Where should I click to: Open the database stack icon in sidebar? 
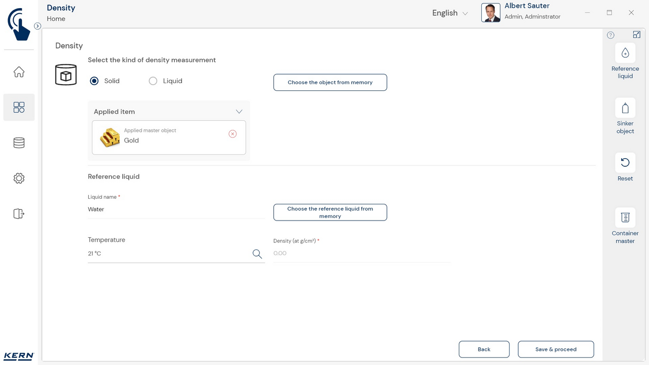19,143
